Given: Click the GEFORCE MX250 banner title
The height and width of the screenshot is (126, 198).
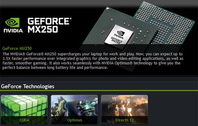Looking at the screenshot, I should click(49, 25).
